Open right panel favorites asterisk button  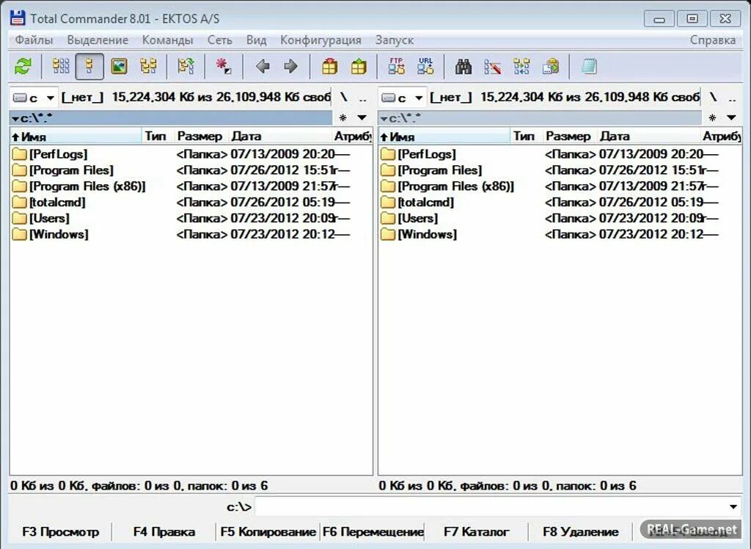[712, 117]
